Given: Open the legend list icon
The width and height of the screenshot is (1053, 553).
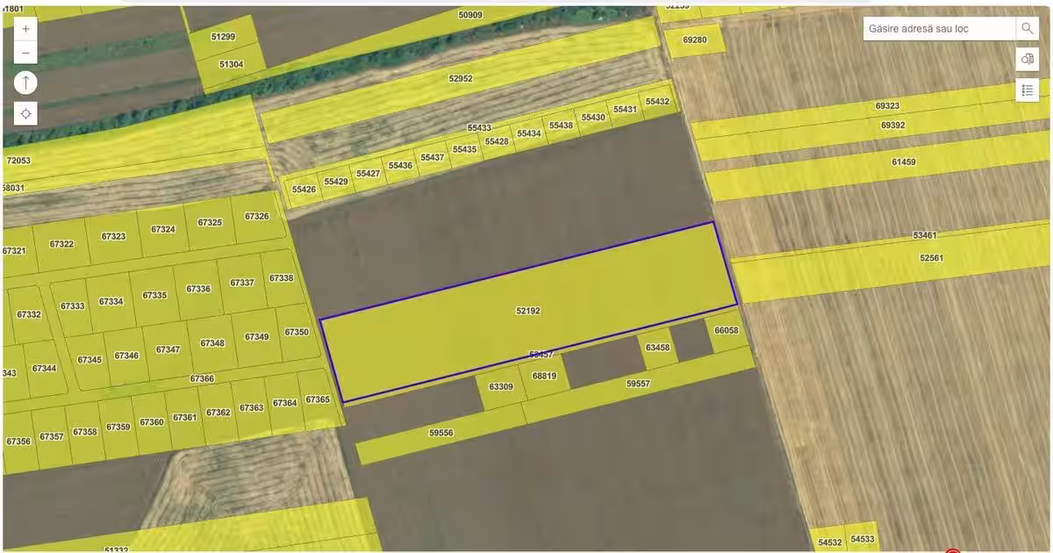Looking at the screenshot, I should [1028, 90].
